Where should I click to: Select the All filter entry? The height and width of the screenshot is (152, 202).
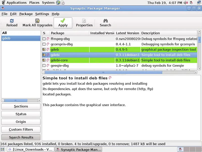21,33
